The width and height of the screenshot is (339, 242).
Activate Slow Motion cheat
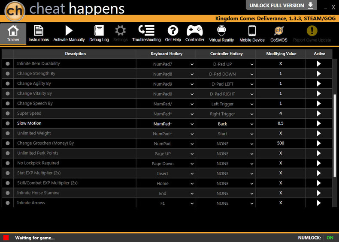point(319,123)
